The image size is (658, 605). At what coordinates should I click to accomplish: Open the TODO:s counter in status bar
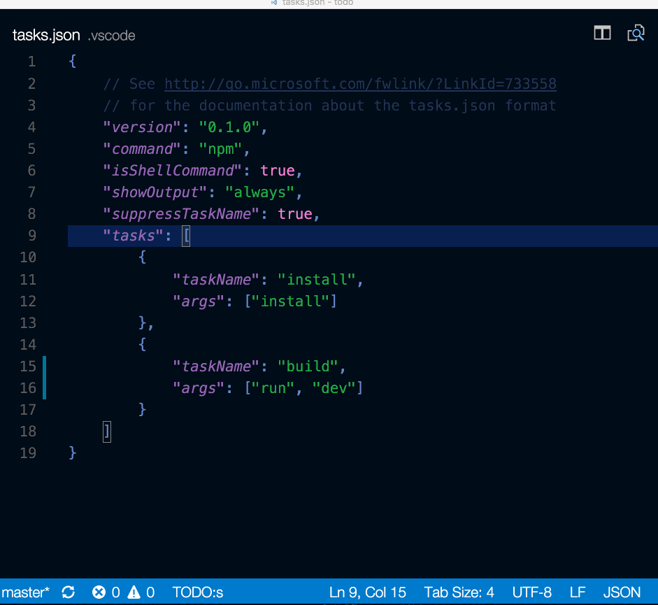tap(197, 592)
